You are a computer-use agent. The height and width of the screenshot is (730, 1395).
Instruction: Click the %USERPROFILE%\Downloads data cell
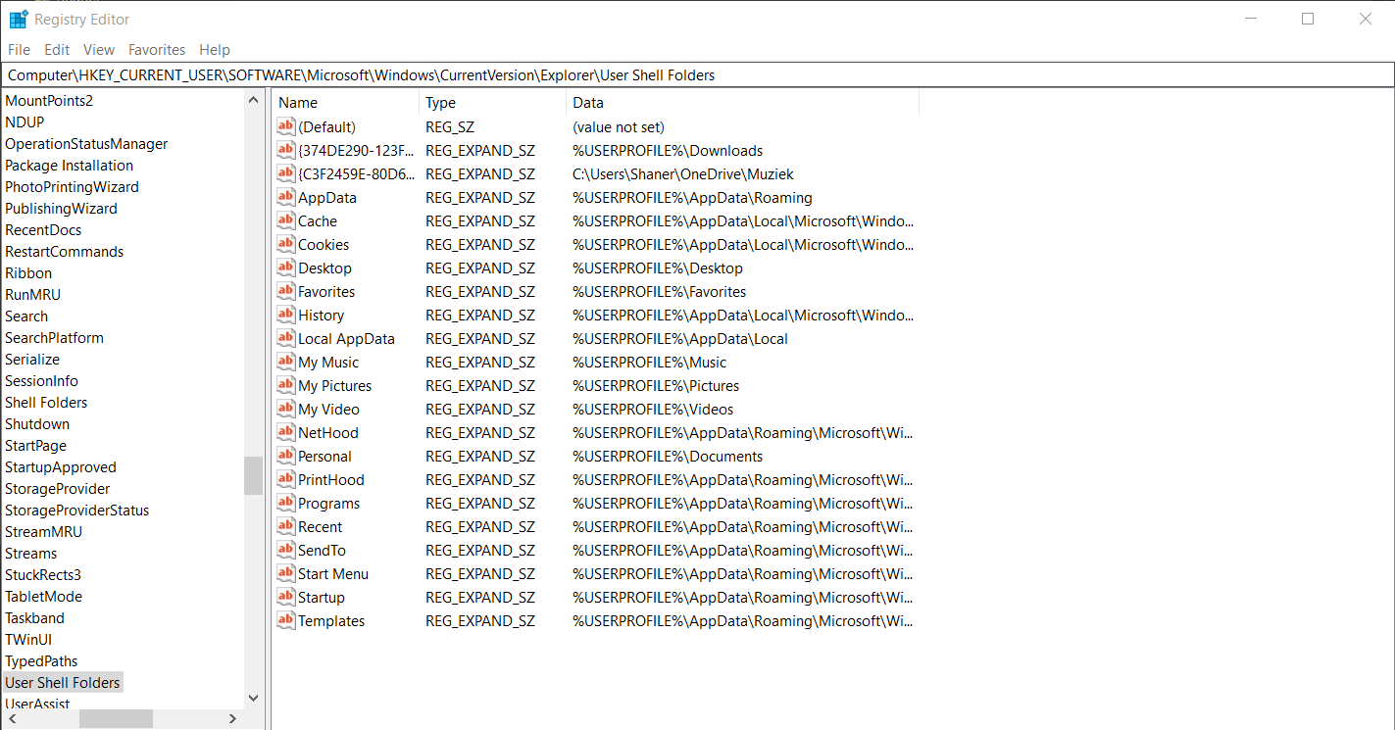[x=668, y=150]
